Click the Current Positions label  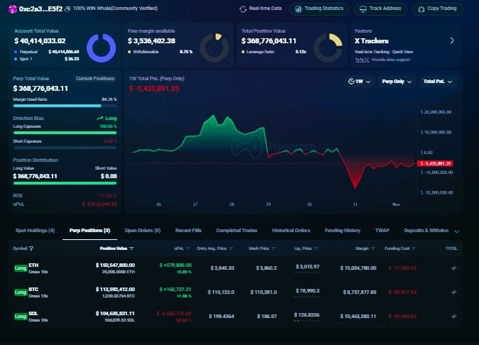pos(95,78)
